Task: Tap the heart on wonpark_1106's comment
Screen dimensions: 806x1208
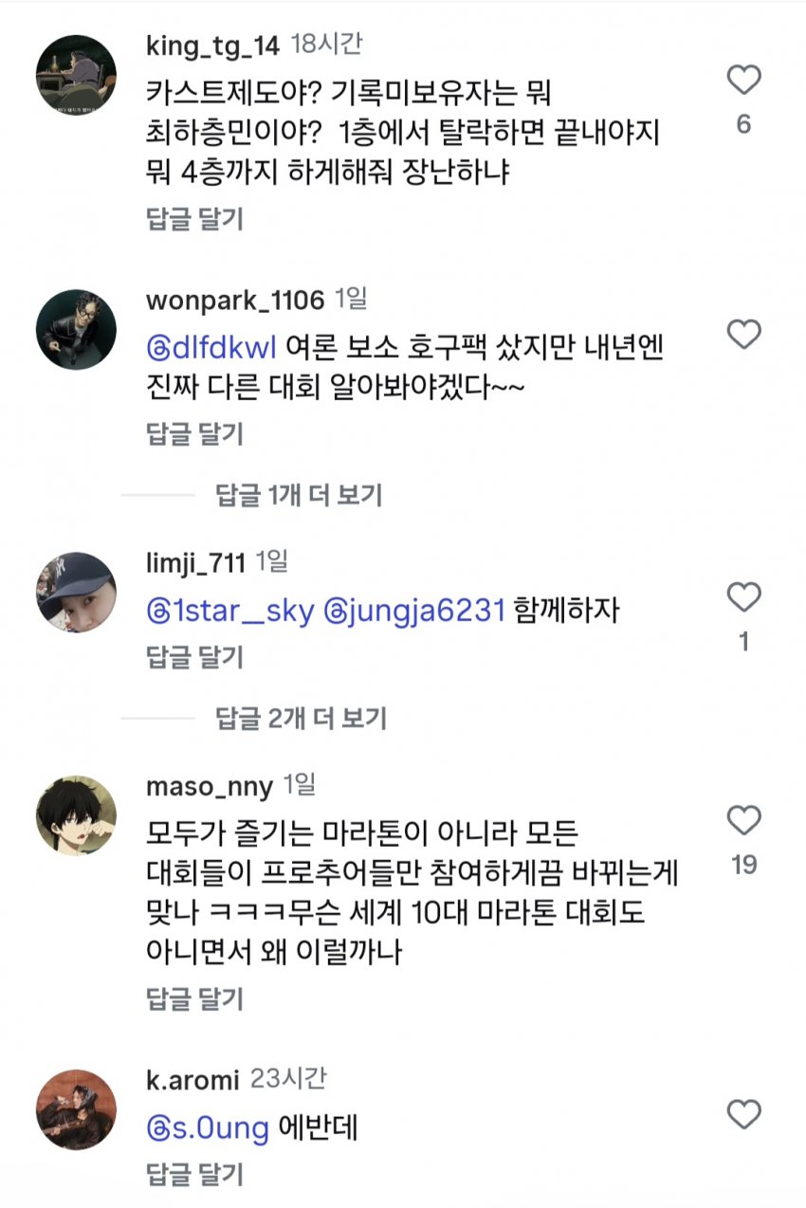Action: pos(743,334)
